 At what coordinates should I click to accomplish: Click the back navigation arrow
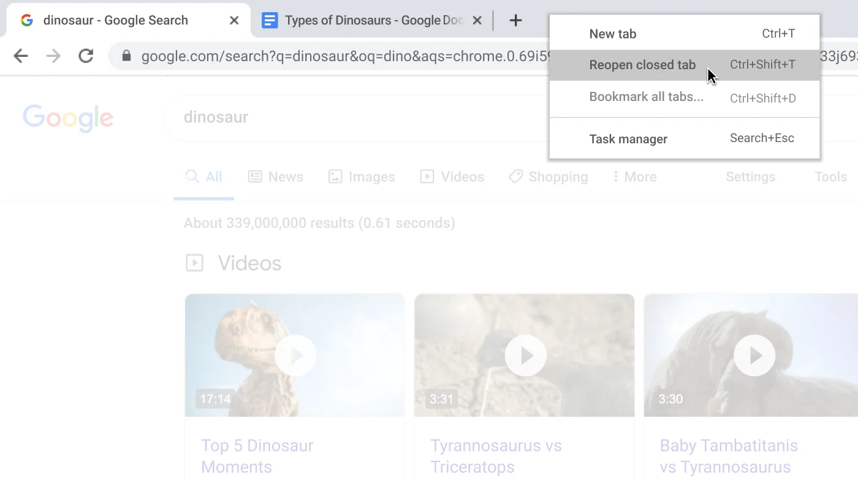pyautogui.click(x=20, y=56)
